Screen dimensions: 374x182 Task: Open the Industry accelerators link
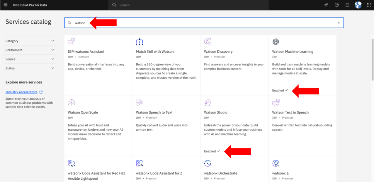tap(22, 92)
